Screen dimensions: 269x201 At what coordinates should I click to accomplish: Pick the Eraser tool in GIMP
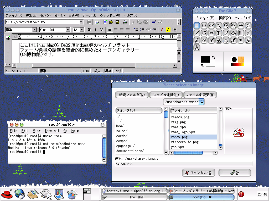pos(204,40)
